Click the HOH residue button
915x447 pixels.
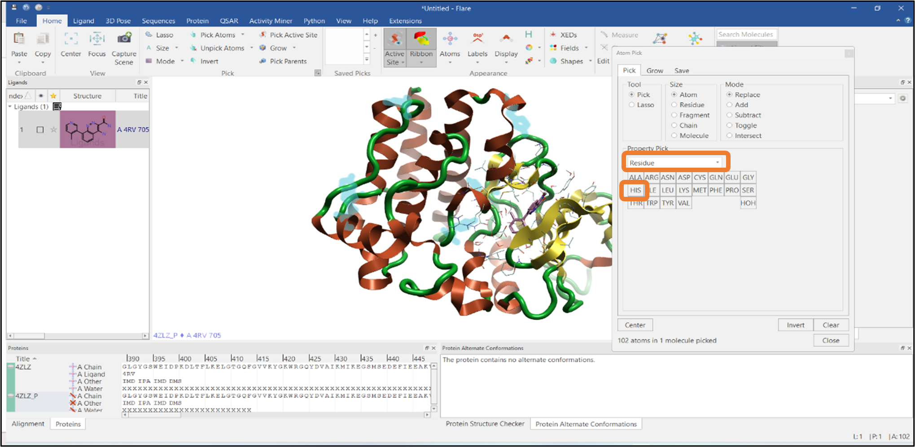(x=748, y=203)
